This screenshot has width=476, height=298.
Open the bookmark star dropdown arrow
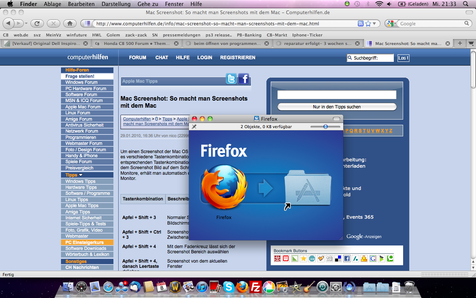point(374,23)
